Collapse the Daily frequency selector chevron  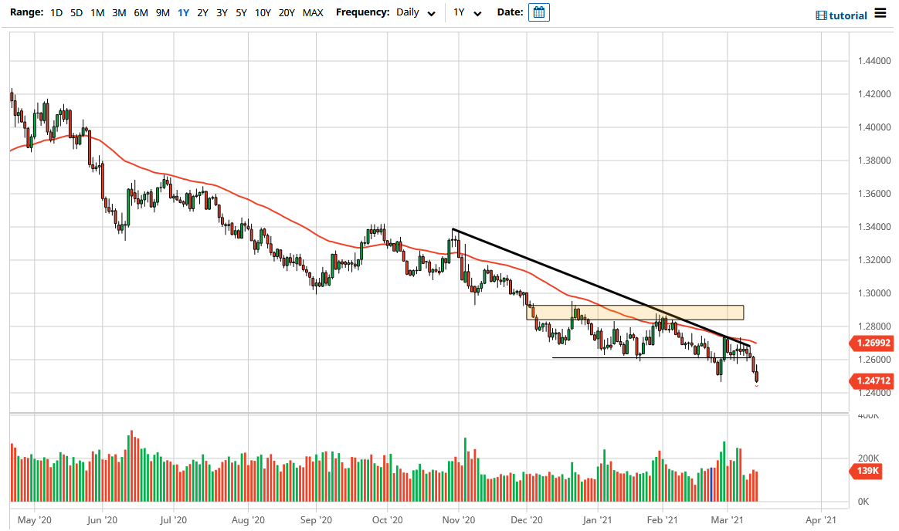click(x=431, y=13)
